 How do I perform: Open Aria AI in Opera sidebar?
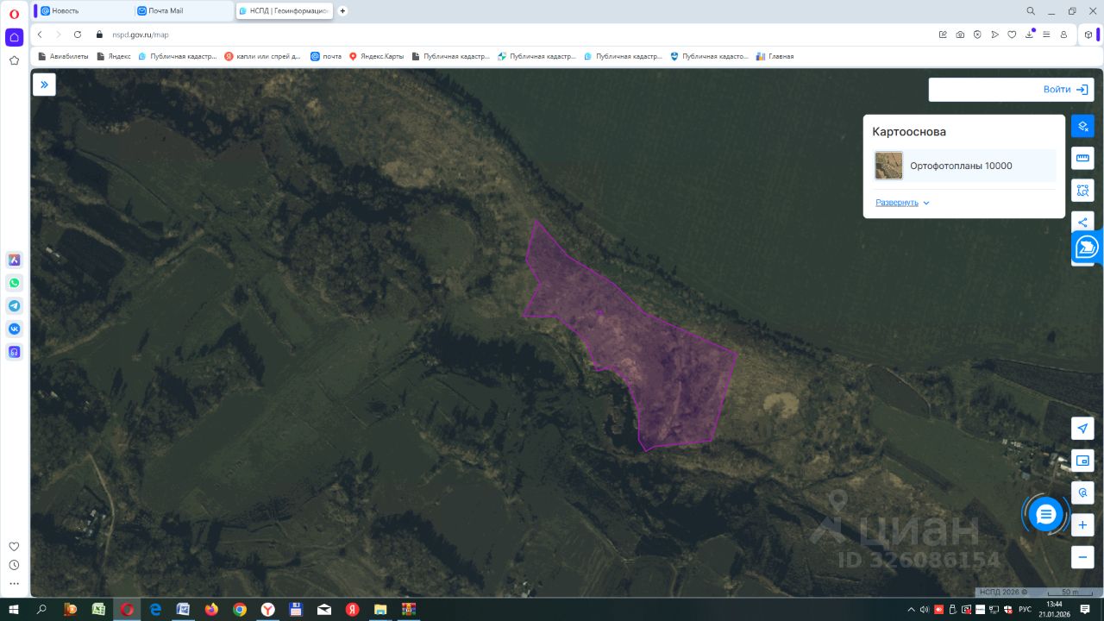click(x=14, y=260)
